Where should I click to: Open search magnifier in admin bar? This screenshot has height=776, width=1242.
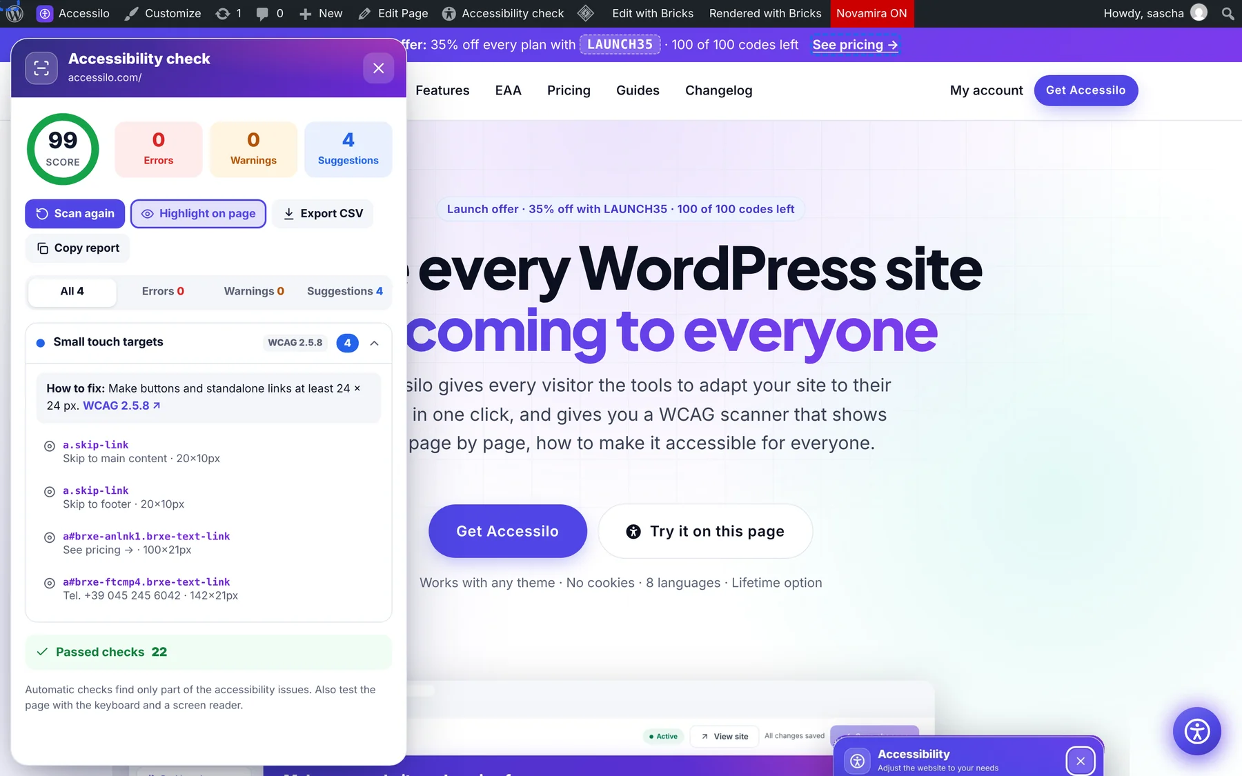(1228, 13)
